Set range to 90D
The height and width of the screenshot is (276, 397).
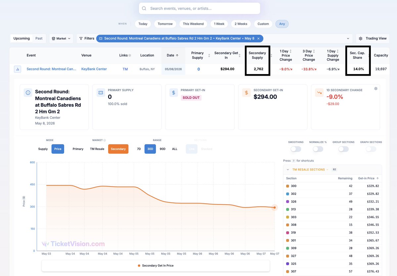[162, 149]
